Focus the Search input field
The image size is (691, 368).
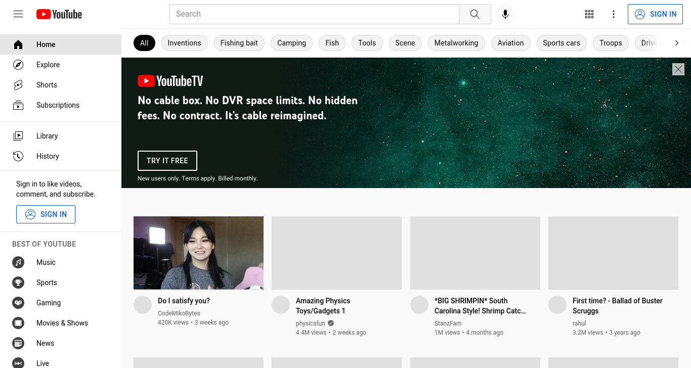pos(314,14)
